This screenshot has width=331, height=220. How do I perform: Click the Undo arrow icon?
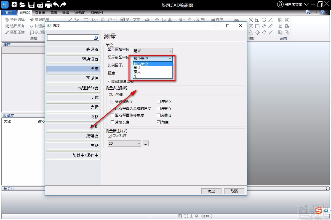56,4
